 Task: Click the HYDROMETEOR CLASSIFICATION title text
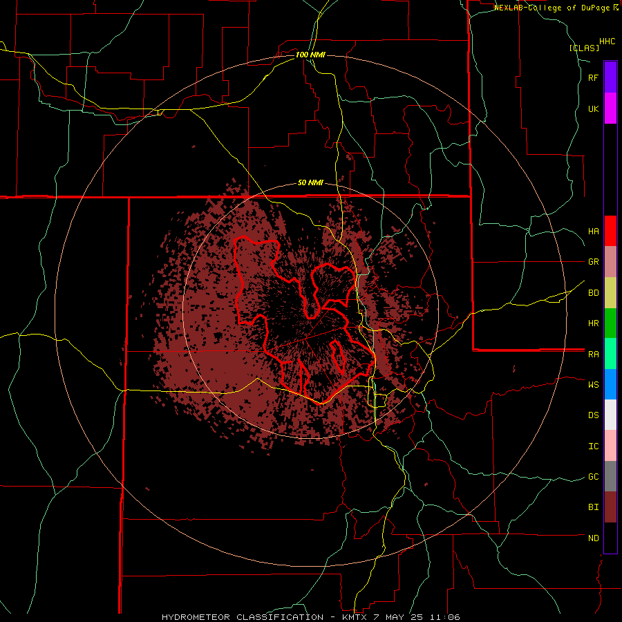(243, 617)
